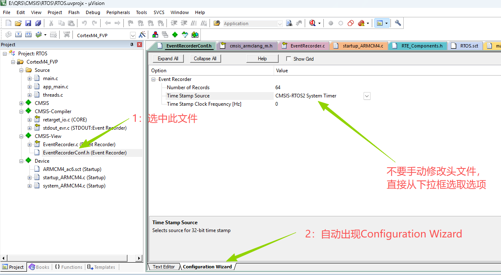Click the Window layout toolbar icon
The height and width of the screenshot is (275, 501).
click(379, 24)
